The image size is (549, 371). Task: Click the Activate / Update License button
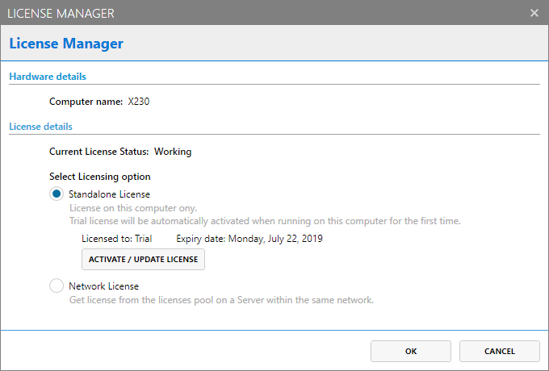[x=144, y=260]
